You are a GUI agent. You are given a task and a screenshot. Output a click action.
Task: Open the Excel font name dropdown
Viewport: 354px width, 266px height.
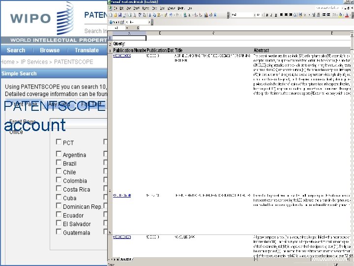255,15
